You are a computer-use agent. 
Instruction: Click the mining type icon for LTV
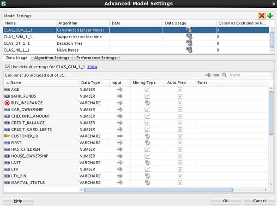[147, 169]
